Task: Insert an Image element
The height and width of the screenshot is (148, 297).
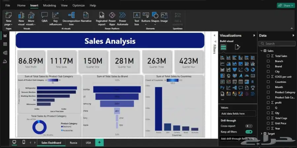Action: point(164,17)
